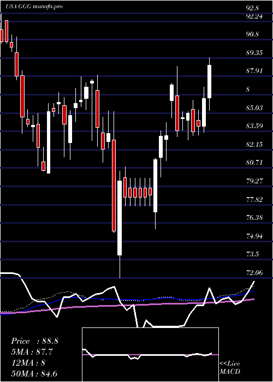Click the '5MA : 87.7' readout
The image size is (273, 382).
pos(32,352)
